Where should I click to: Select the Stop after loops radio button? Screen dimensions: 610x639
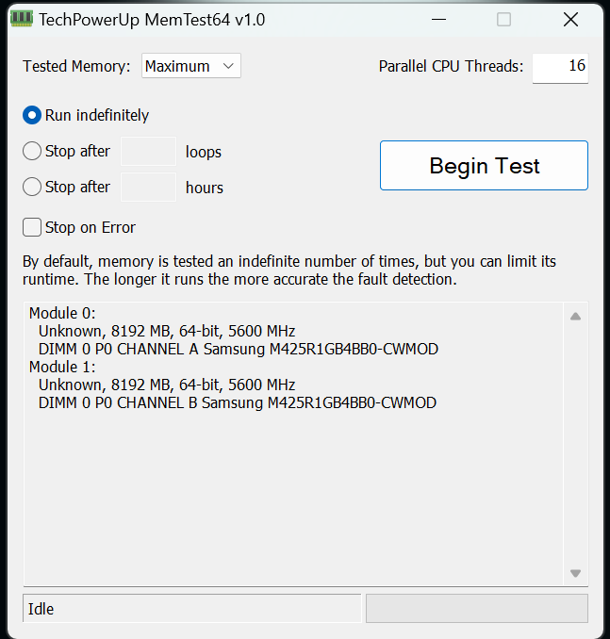[32, 151]
